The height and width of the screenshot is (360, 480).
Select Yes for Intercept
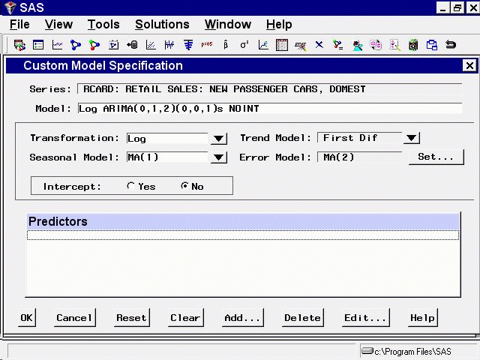pyautogui.click(x=130, y=186)
